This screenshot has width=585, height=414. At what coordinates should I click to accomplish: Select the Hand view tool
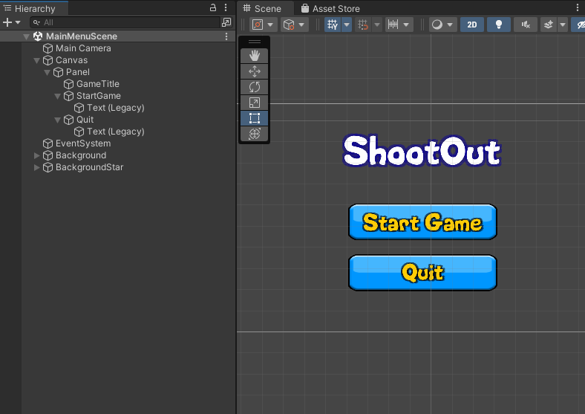254,56
